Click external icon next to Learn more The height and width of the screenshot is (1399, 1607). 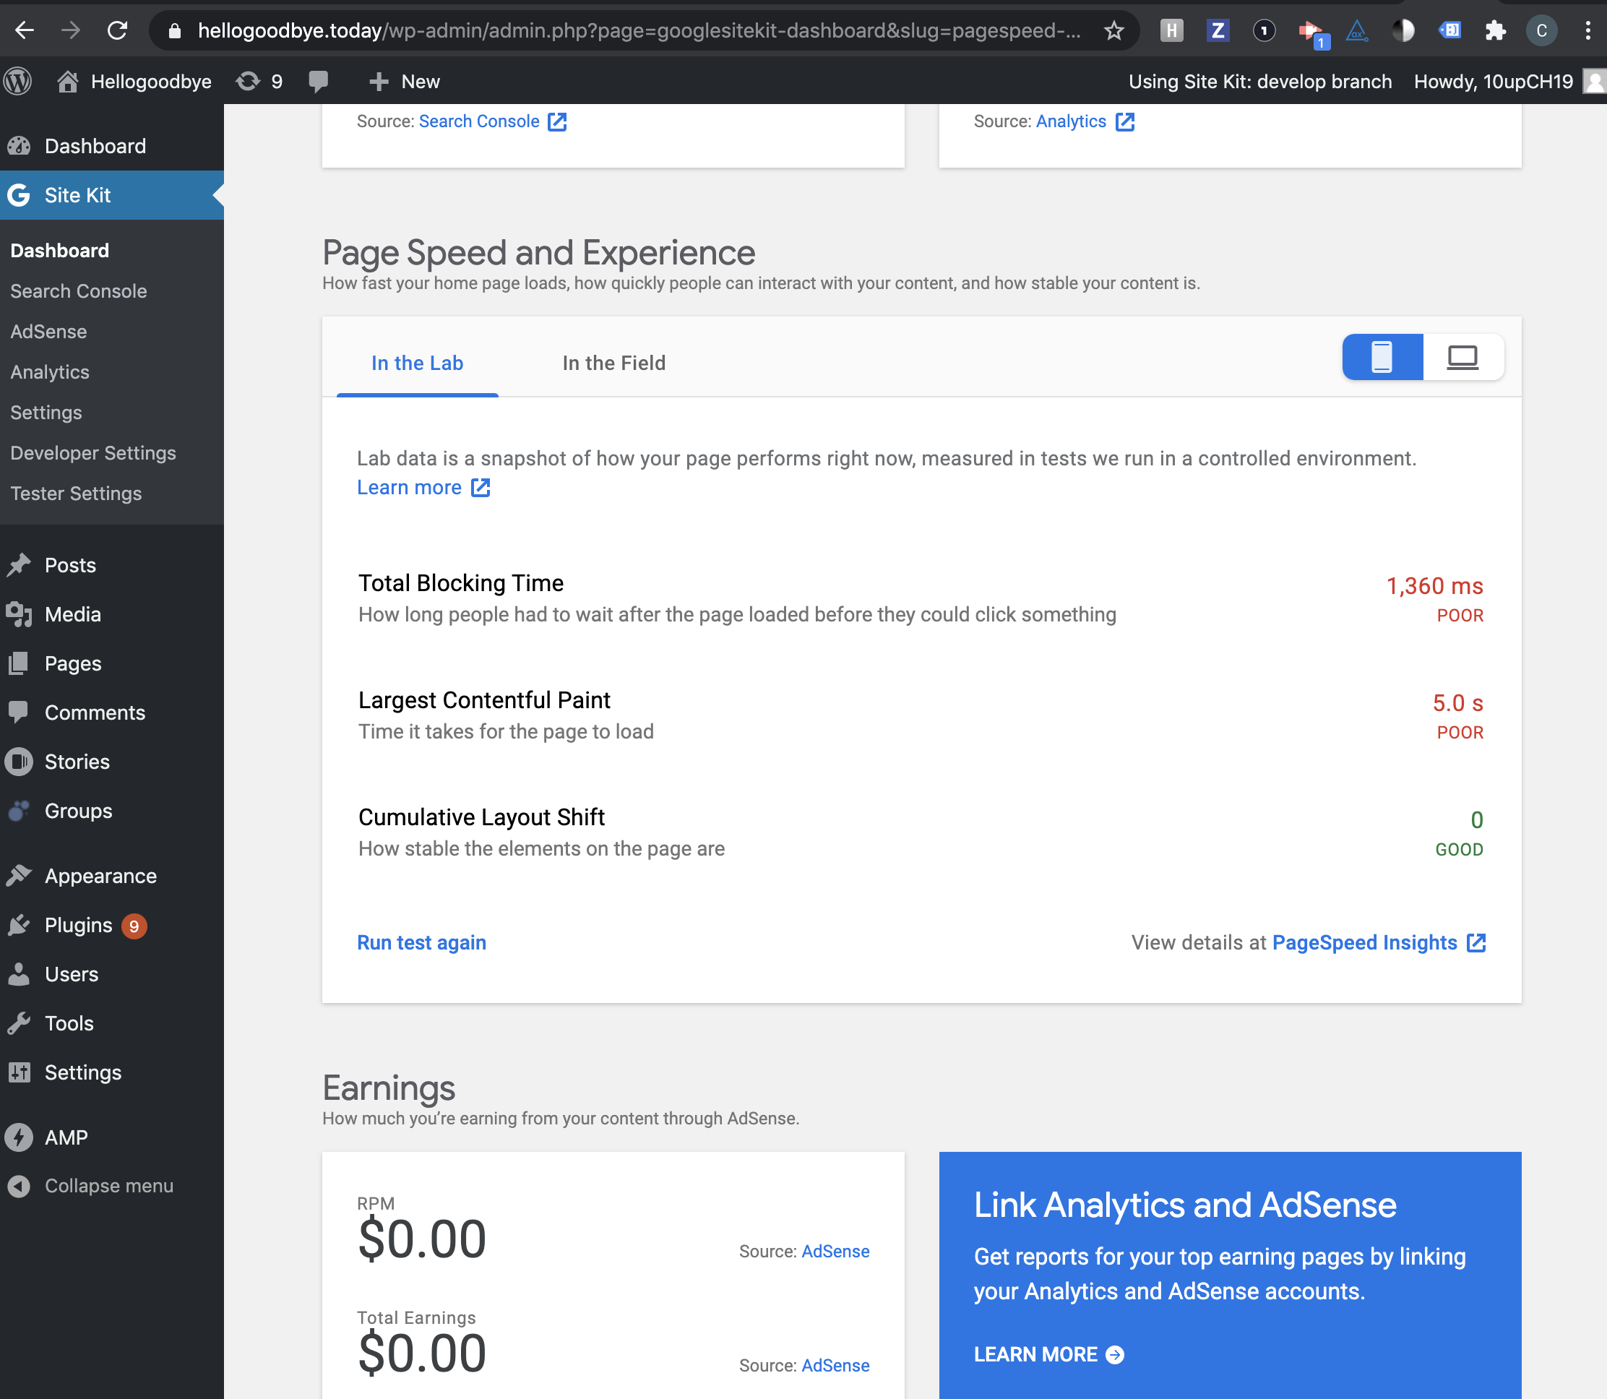tap(481, 488)
